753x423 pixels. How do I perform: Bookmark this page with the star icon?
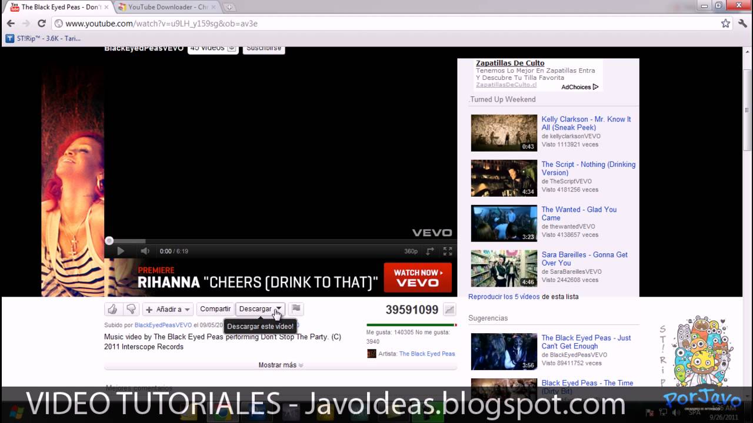(726, 23)
